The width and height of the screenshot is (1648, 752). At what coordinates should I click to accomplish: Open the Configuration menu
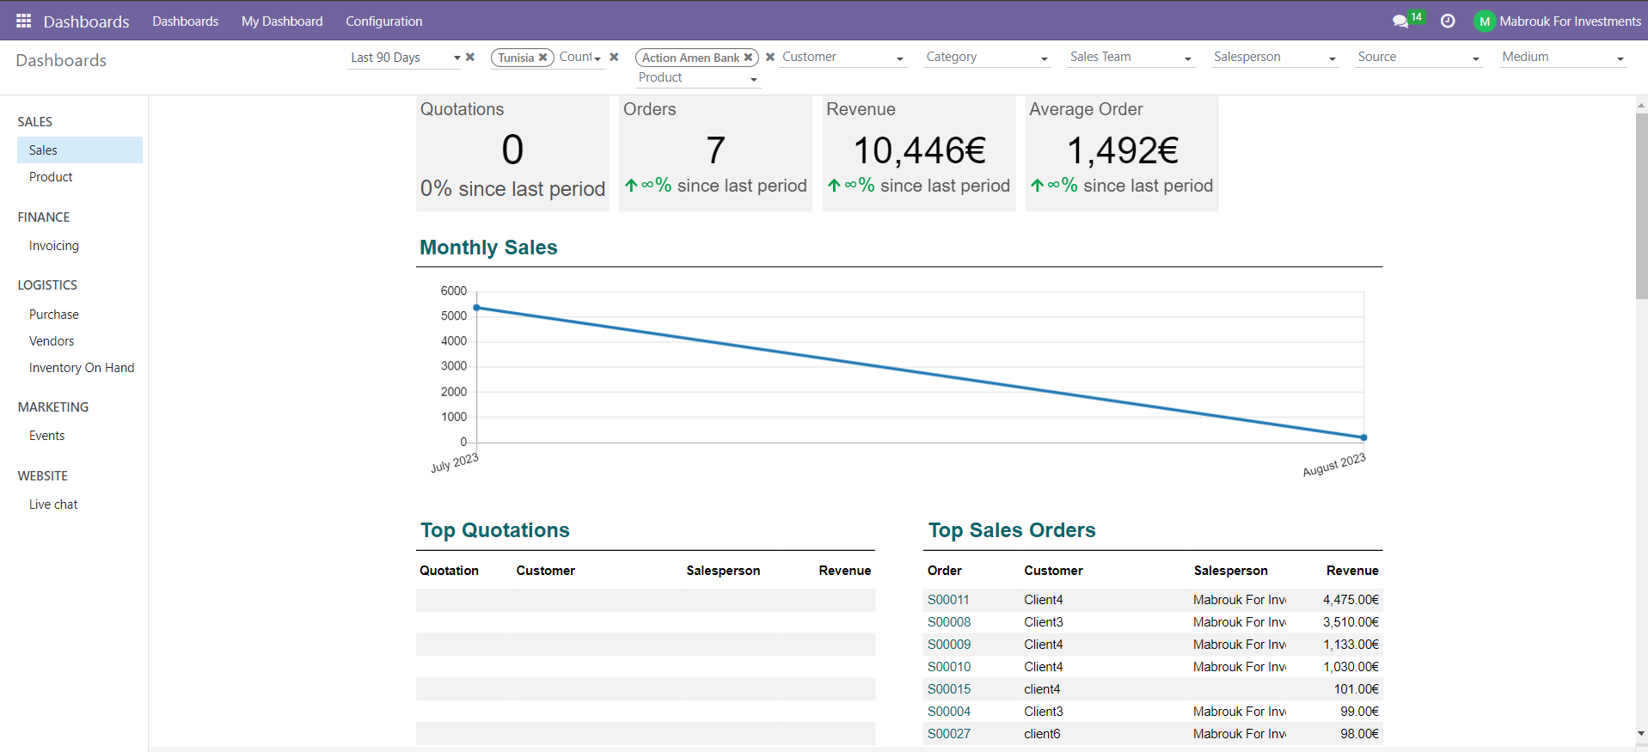384,21
